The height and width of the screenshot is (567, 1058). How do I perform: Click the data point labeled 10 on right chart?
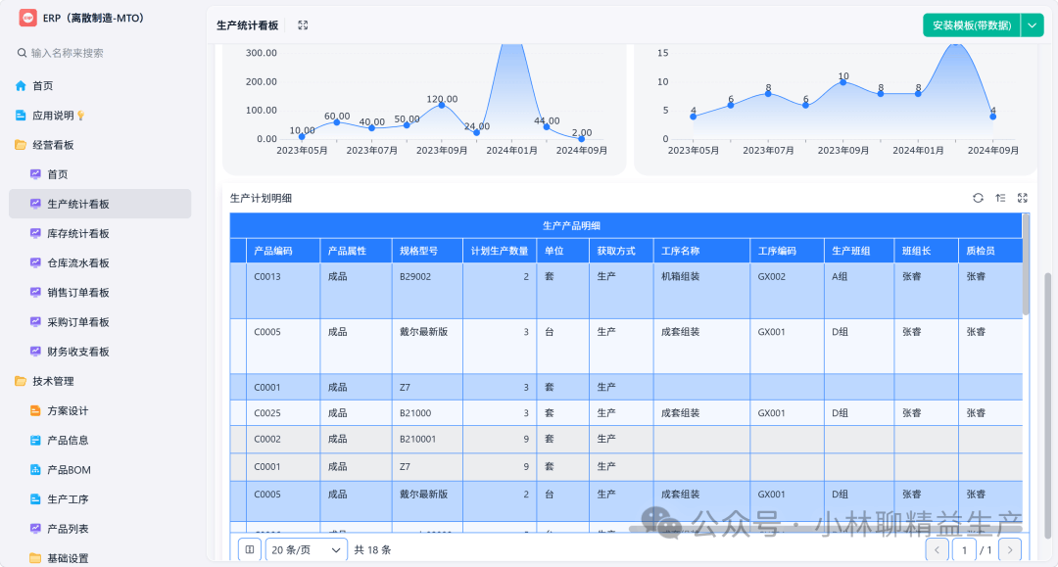842,82
